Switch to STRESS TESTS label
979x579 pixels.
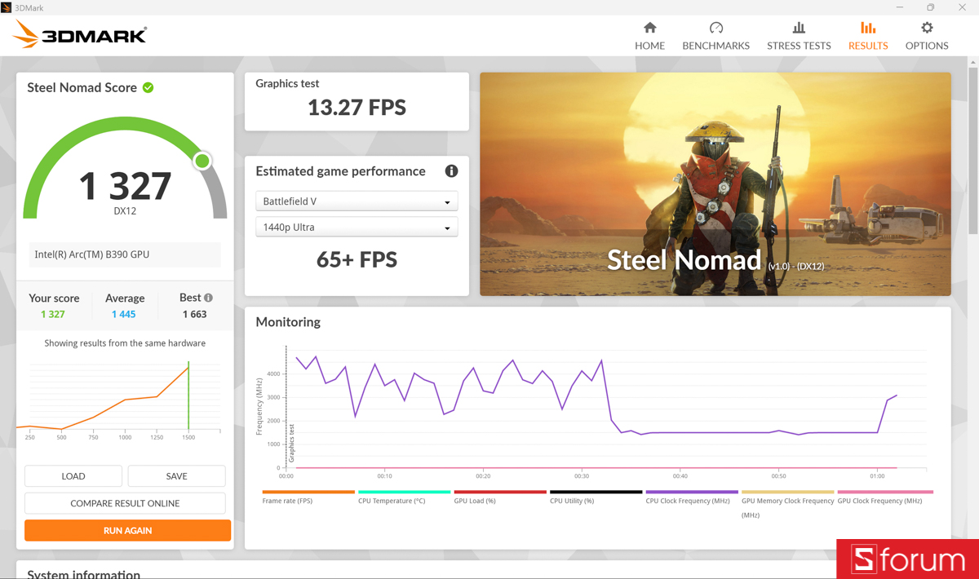tap(799, 46)
